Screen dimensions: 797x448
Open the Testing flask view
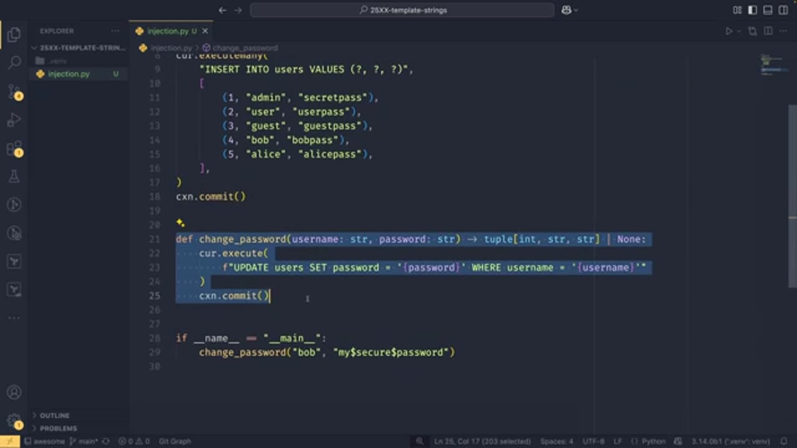[14, 177]
